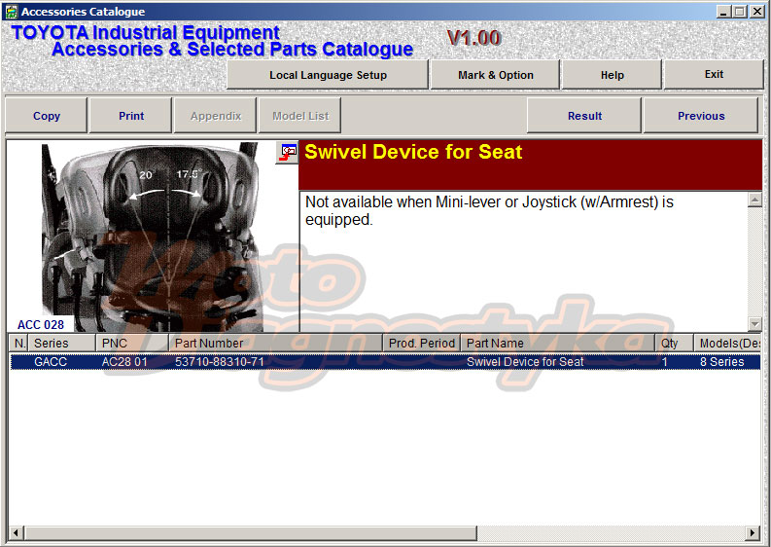Screen dimensions: 771x547
Task: Click the 8 Series models cell
Action: [721, 362]
